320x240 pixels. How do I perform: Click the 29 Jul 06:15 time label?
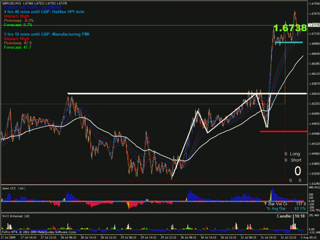[129, 237]
